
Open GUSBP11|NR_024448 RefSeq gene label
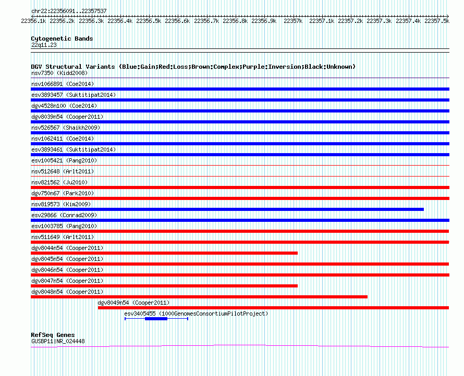click(58, 341)
